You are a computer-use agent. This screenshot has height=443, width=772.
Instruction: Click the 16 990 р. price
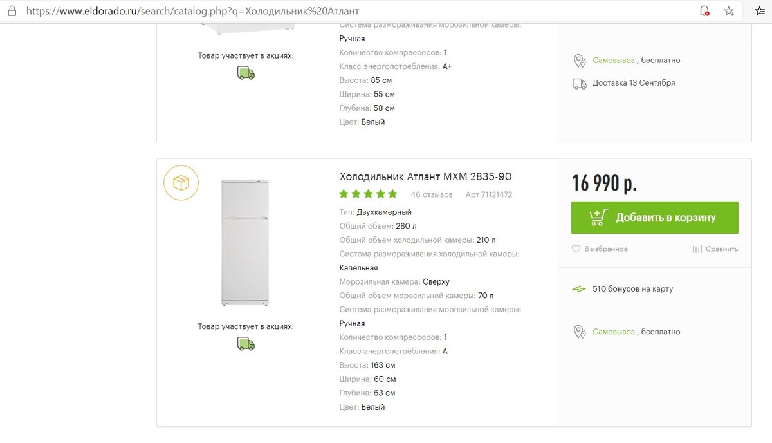[604, 184]
